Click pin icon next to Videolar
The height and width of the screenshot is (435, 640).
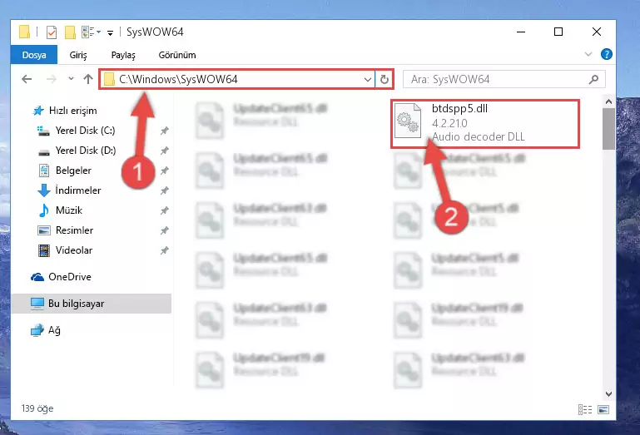point(164,251)
